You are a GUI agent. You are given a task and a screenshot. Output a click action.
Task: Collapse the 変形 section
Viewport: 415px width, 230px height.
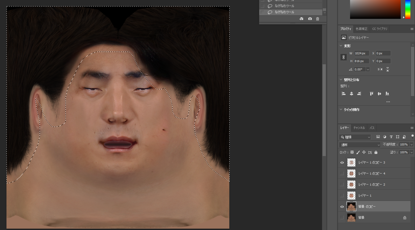tap(341, 46)
